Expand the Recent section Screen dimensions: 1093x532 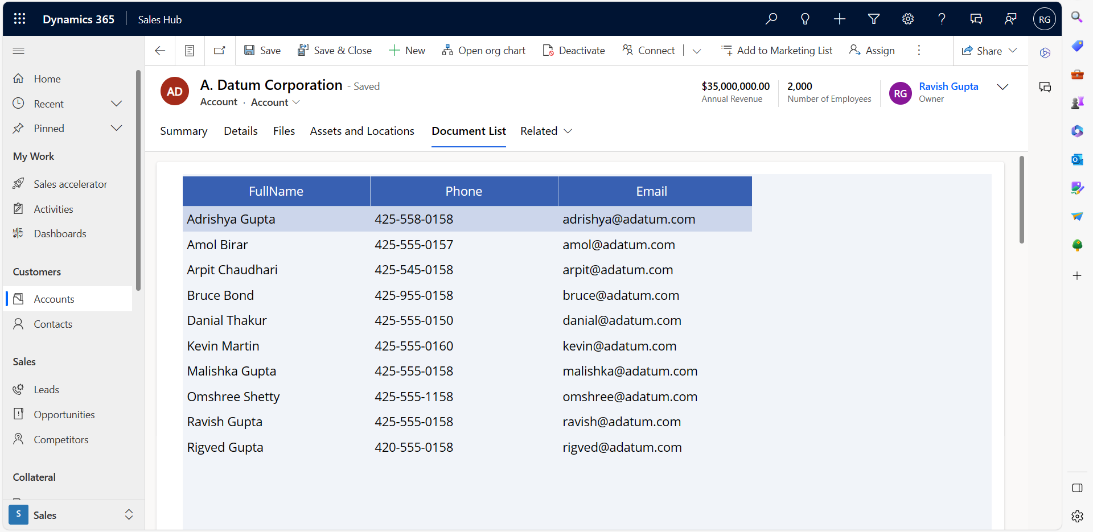pyautogui.click(x=117, y=104)
